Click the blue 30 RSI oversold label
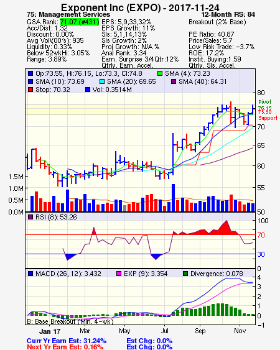 [x=261, y=254]
